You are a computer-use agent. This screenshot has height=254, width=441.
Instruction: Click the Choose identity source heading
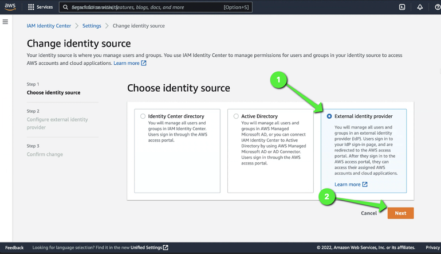pyautogui.click(x=179, y=88)
